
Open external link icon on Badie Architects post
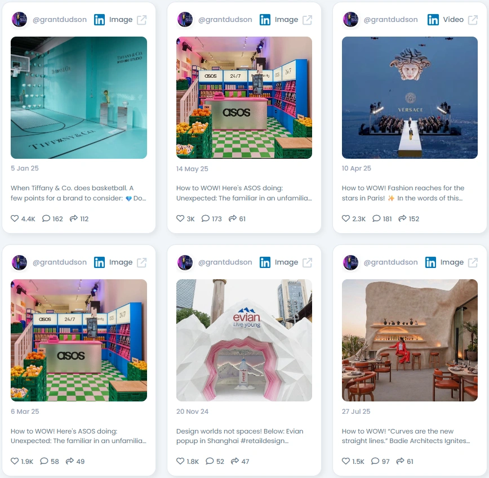click(x=473, y=263)
